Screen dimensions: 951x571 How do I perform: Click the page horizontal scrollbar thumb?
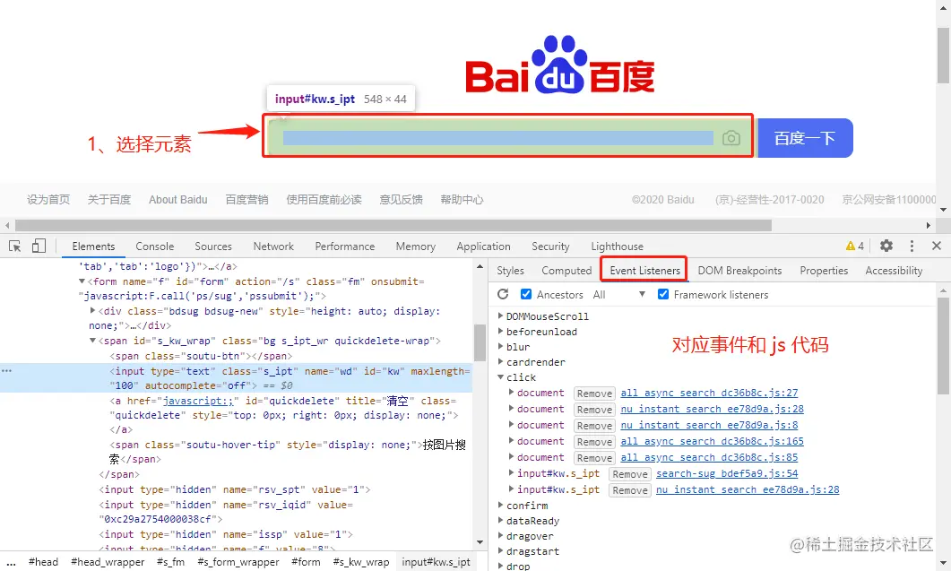pyautogui.click(x=393, y=225)
